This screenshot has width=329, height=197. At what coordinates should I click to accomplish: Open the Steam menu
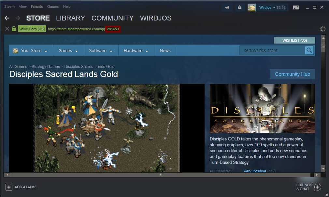click(x=9, y=7)
